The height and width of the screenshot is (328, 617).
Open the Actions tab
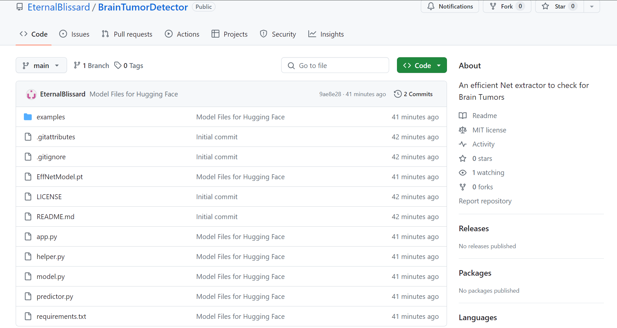point(182,34)
